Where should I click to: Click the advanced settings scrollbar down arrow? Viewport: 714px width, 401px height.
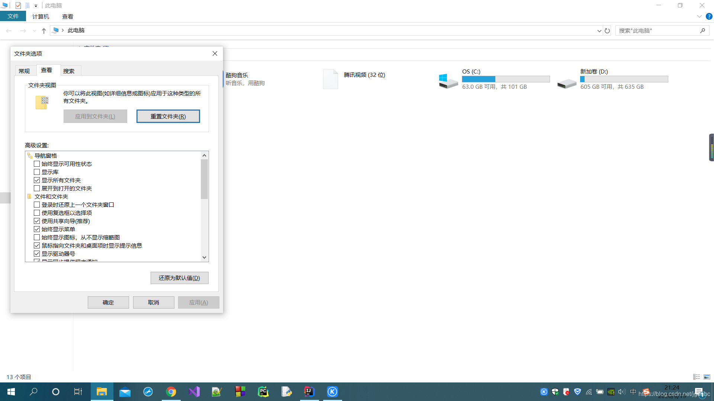click(204, 257)
